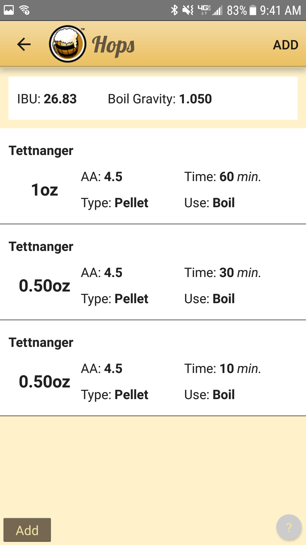Tap the back arrow icon
The width and height of the screenshot is (306, 545).
pyautogui.click(x=24, y=45)
